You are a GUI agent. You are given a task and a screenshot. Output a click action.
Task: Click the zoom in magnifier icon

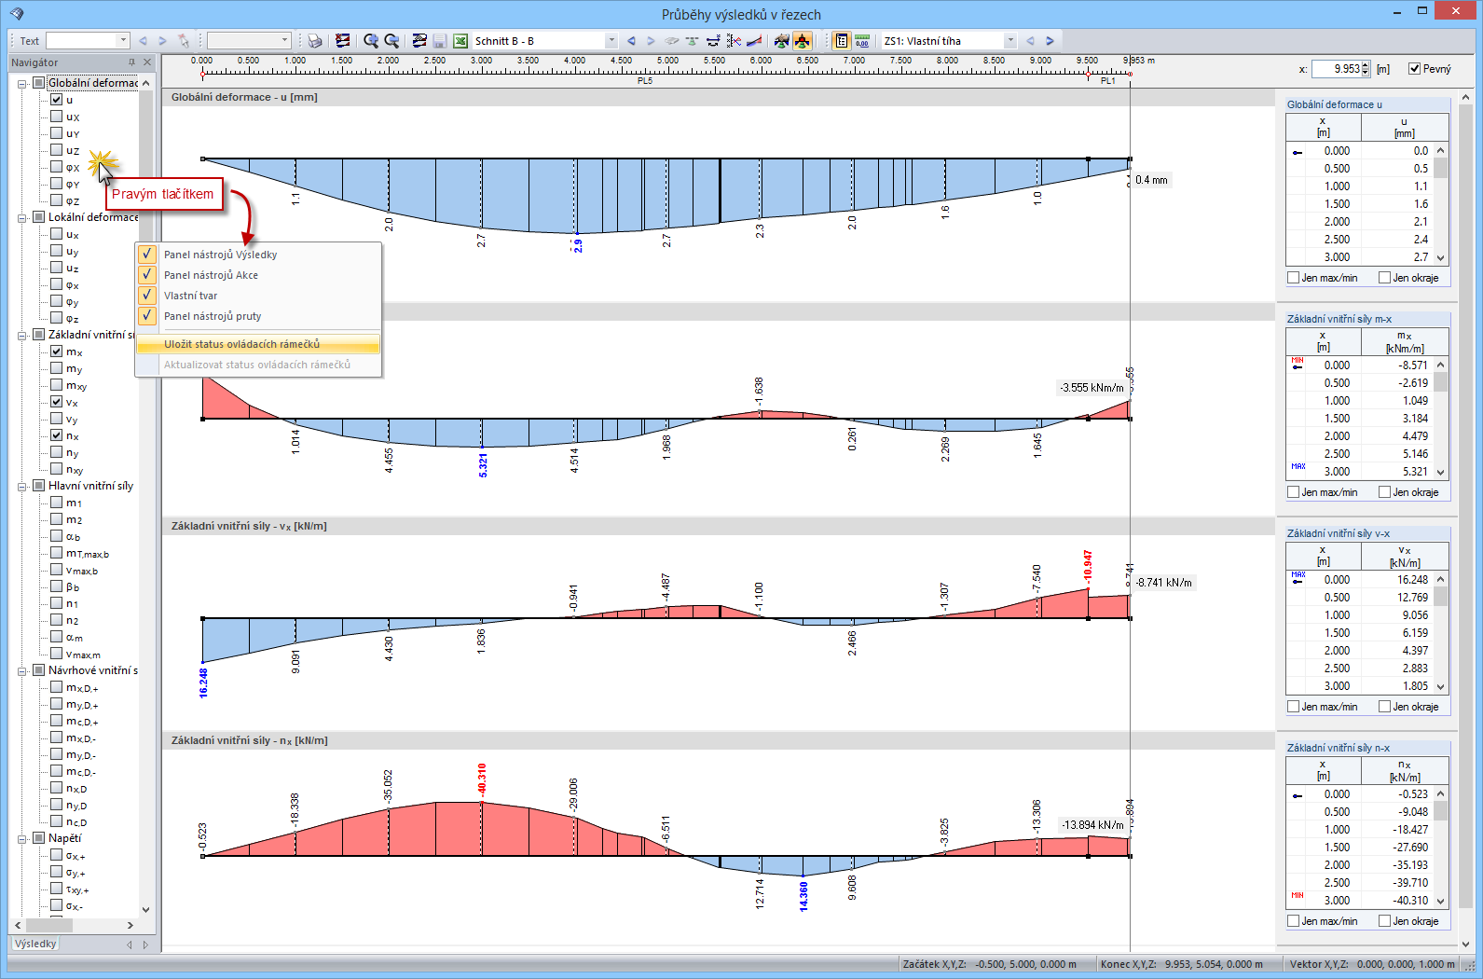371,41
